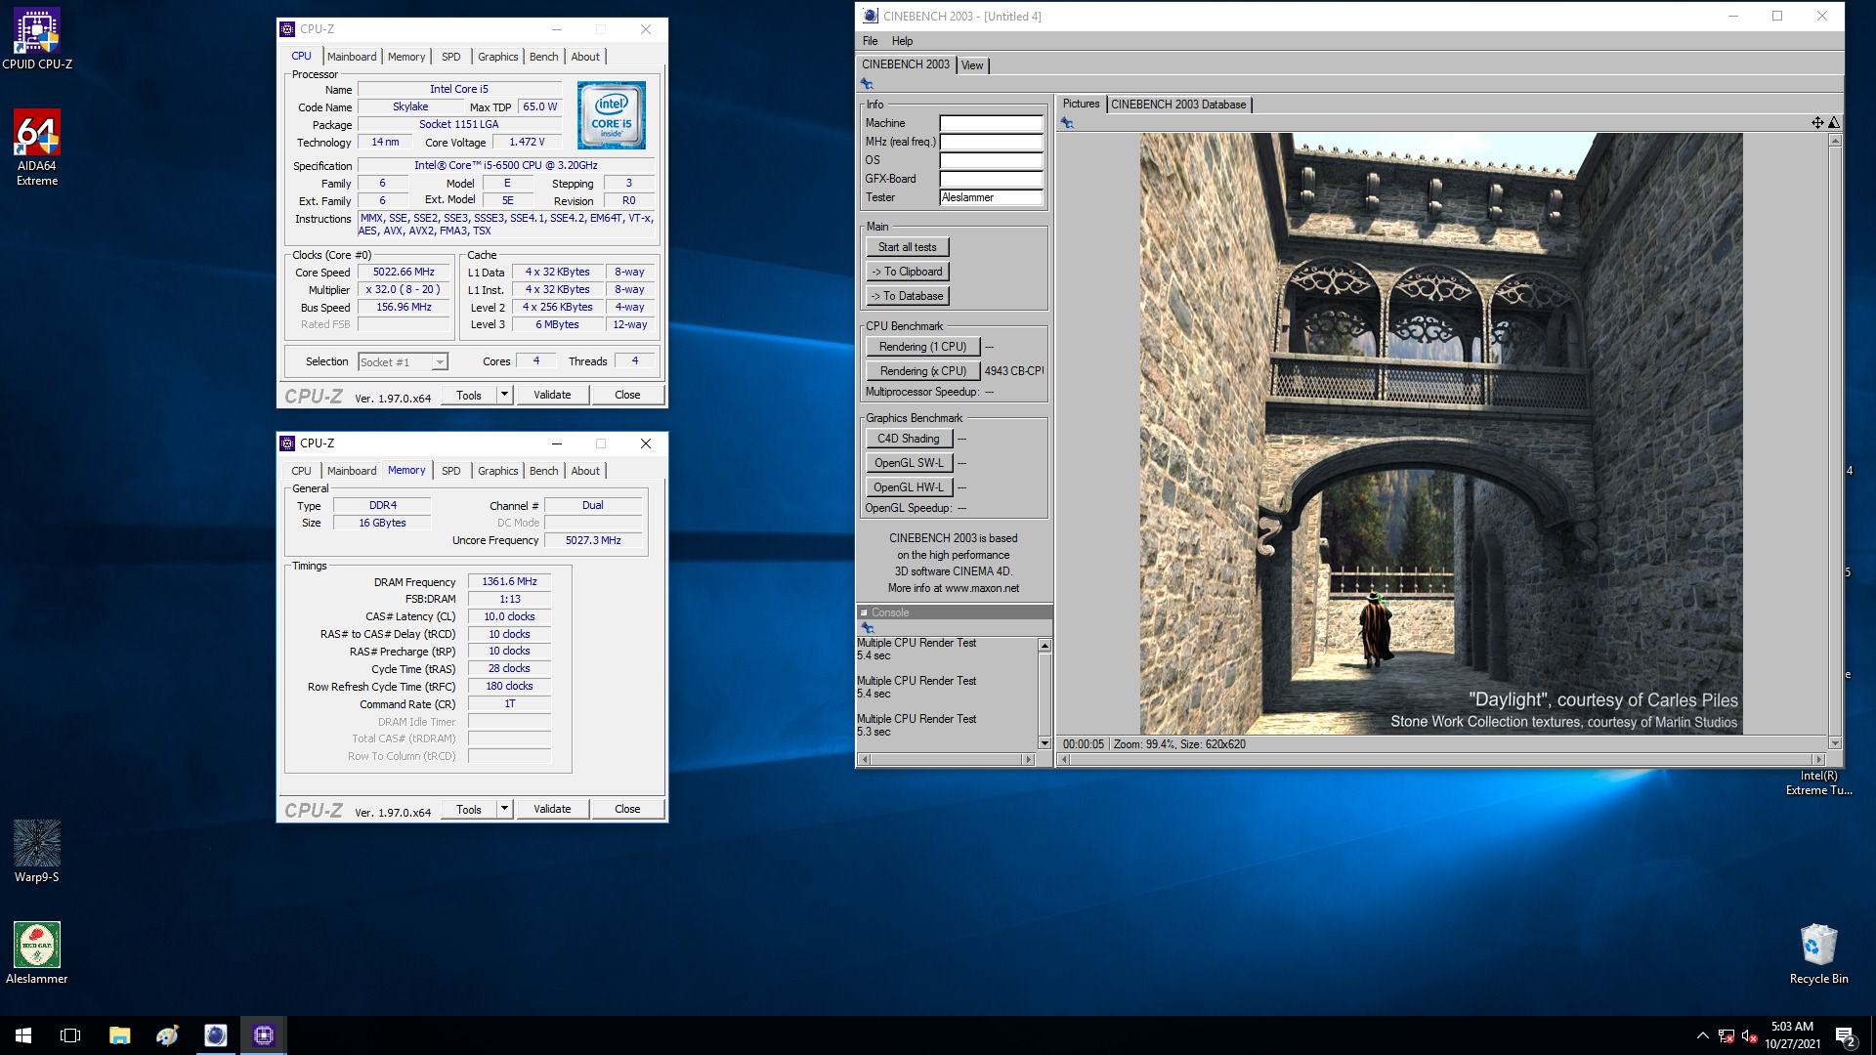Switch to Cinebench taskbar icon
The image size is (1876, 1055).
215,1035
